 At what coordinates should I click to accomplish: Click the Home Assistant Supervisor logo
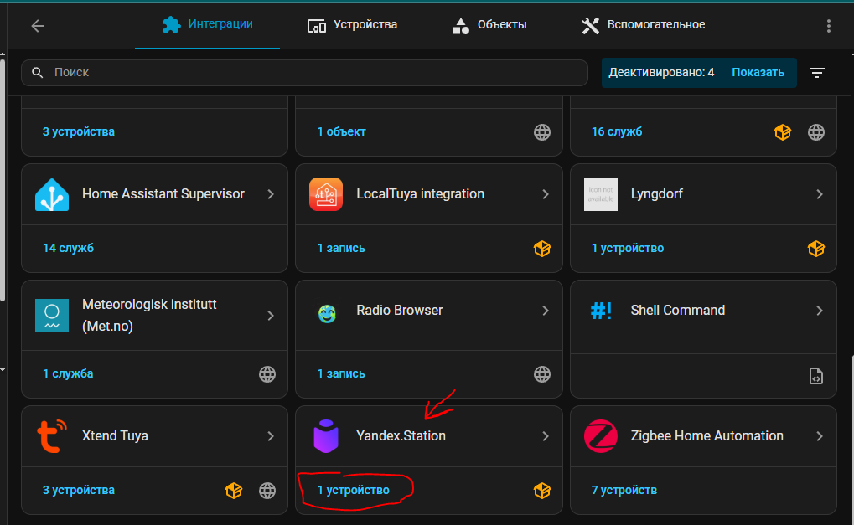pos(52,194)
